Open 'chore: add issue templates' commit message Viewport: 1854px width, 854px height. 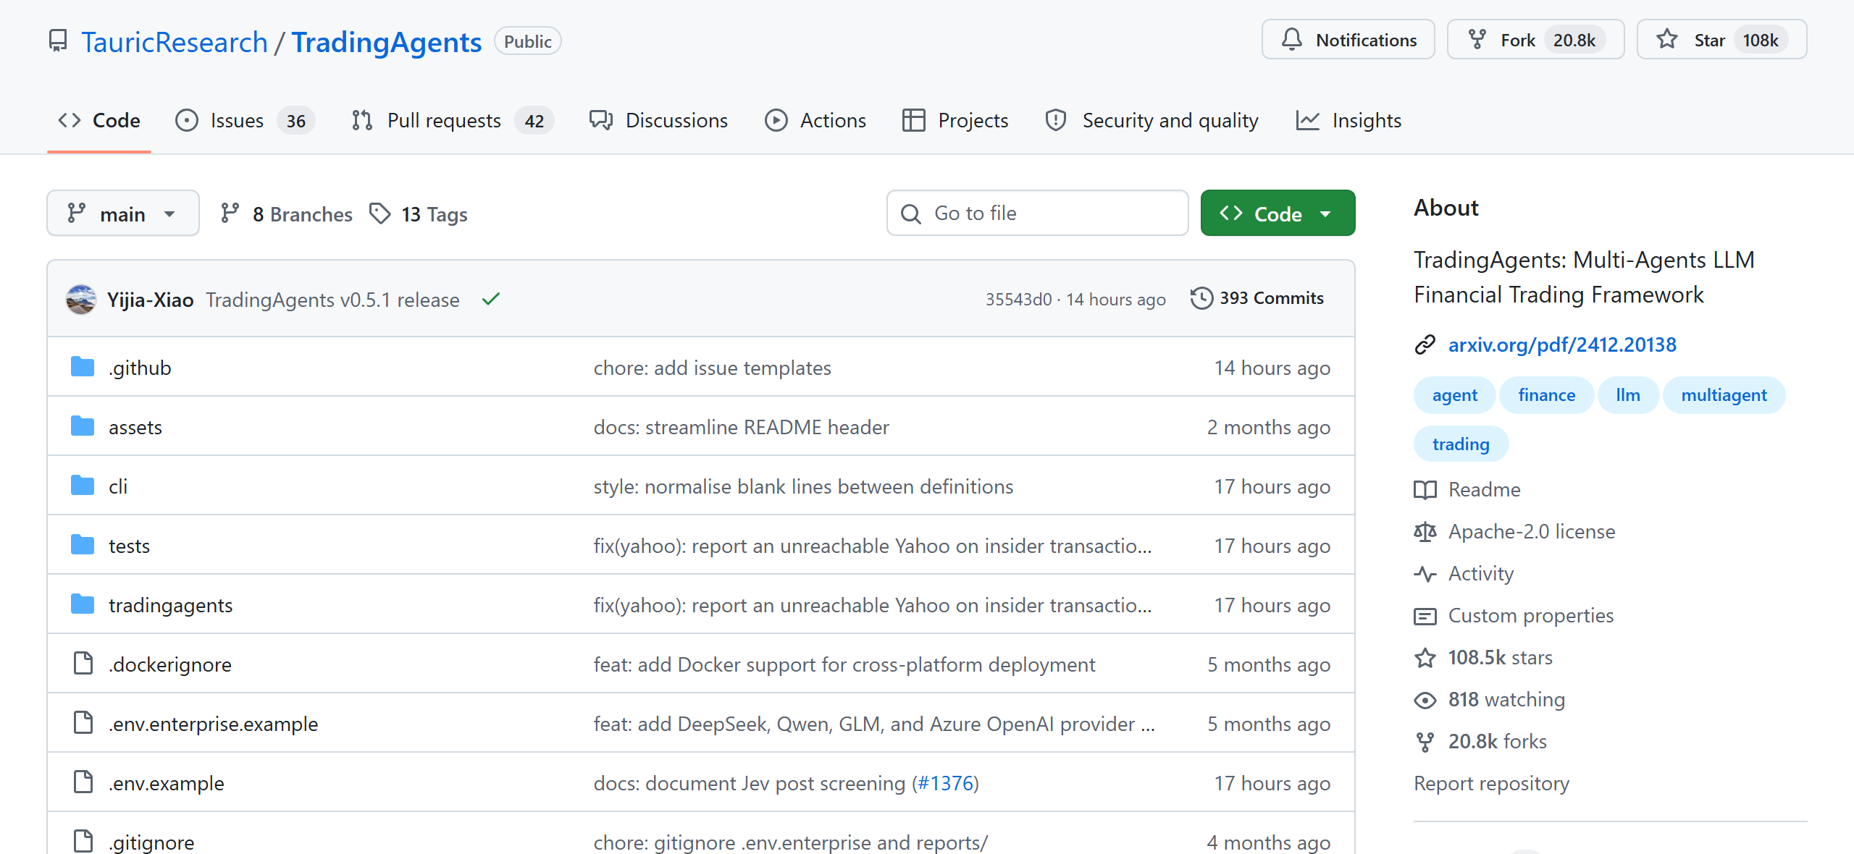(x=712, y=368)
